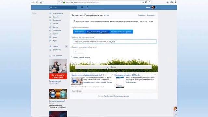
Task: Open VK music player note icon in header
Action: tap(87, 7)
